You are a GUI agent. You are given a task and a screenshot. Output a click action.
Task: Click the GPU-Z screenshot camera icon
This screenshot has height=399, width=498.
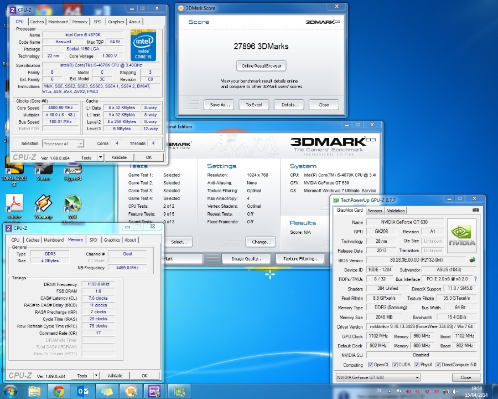475,210
